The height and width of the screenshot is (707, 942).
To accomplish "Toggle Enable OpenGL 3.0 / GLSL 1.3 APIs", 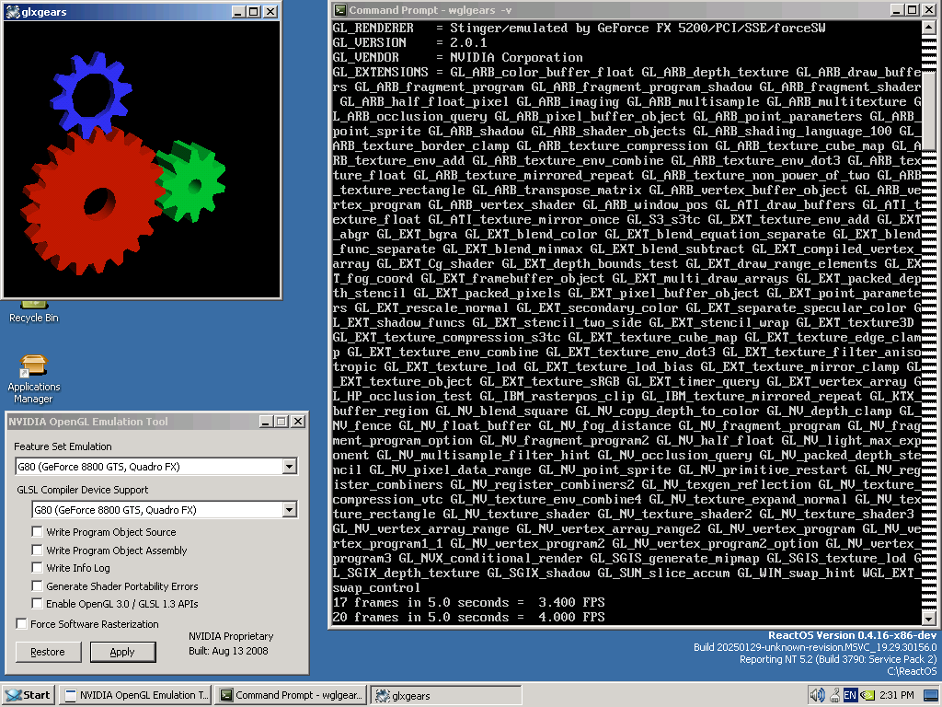I will (37, 603).
